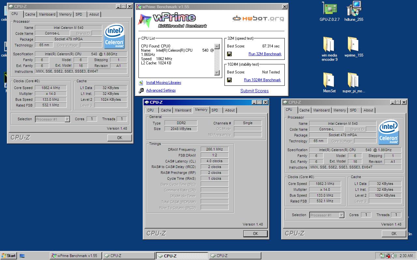Switch to Mainboard tab in left CPU-Z
The width and height of the screenshot is (417, 260).
(x=47, y=14)
